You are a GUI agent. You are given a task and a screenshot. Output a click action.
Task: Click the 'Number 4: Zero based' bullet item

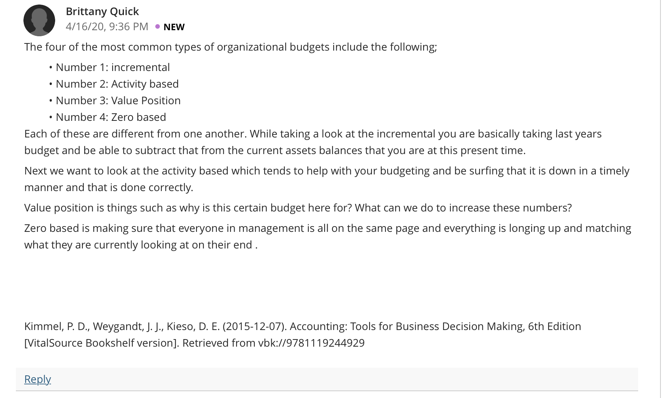111,117
